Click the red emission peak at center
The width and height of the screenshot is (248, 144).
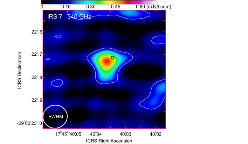pyautogui.click(x=106, y=61)
